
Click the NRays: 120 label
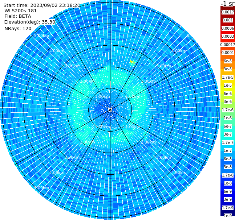[x=18, y=28]
